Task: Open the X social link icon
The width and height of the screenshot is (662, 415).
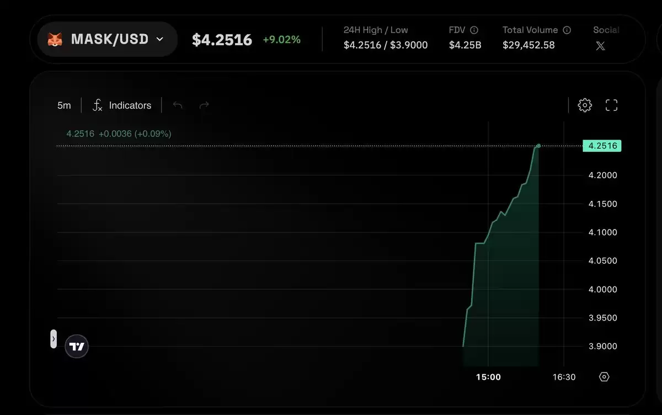Action: [601, 46]
